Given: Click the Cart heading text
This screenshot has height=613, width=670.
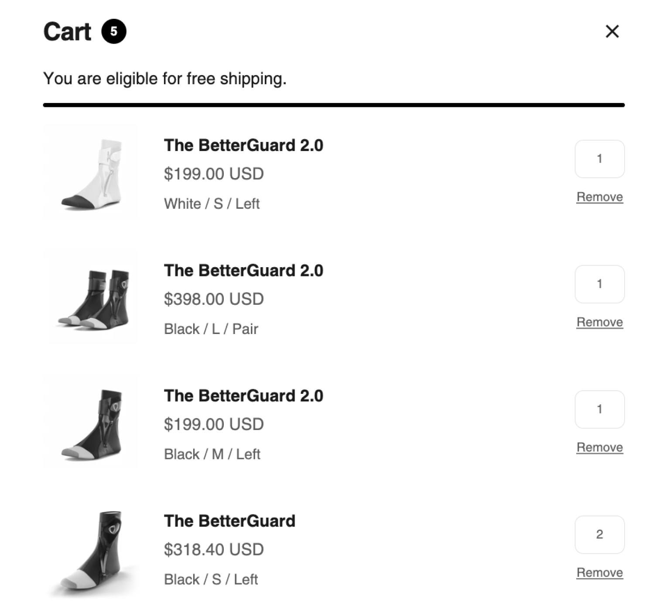Looking at the screenshot, I should (67, 32).
